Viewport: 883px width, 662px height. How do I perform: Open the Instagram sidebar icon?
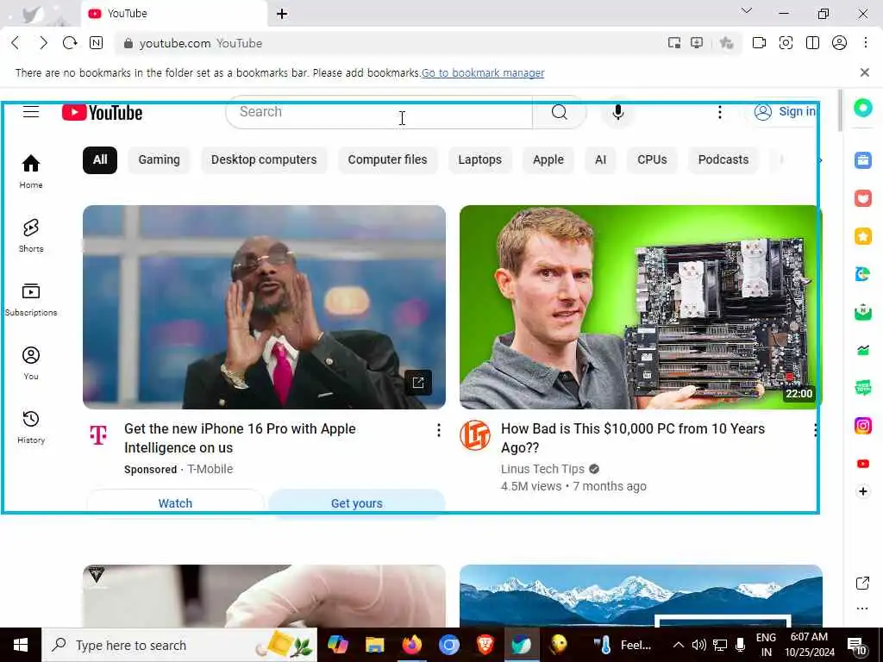click(x=862, y=426)
